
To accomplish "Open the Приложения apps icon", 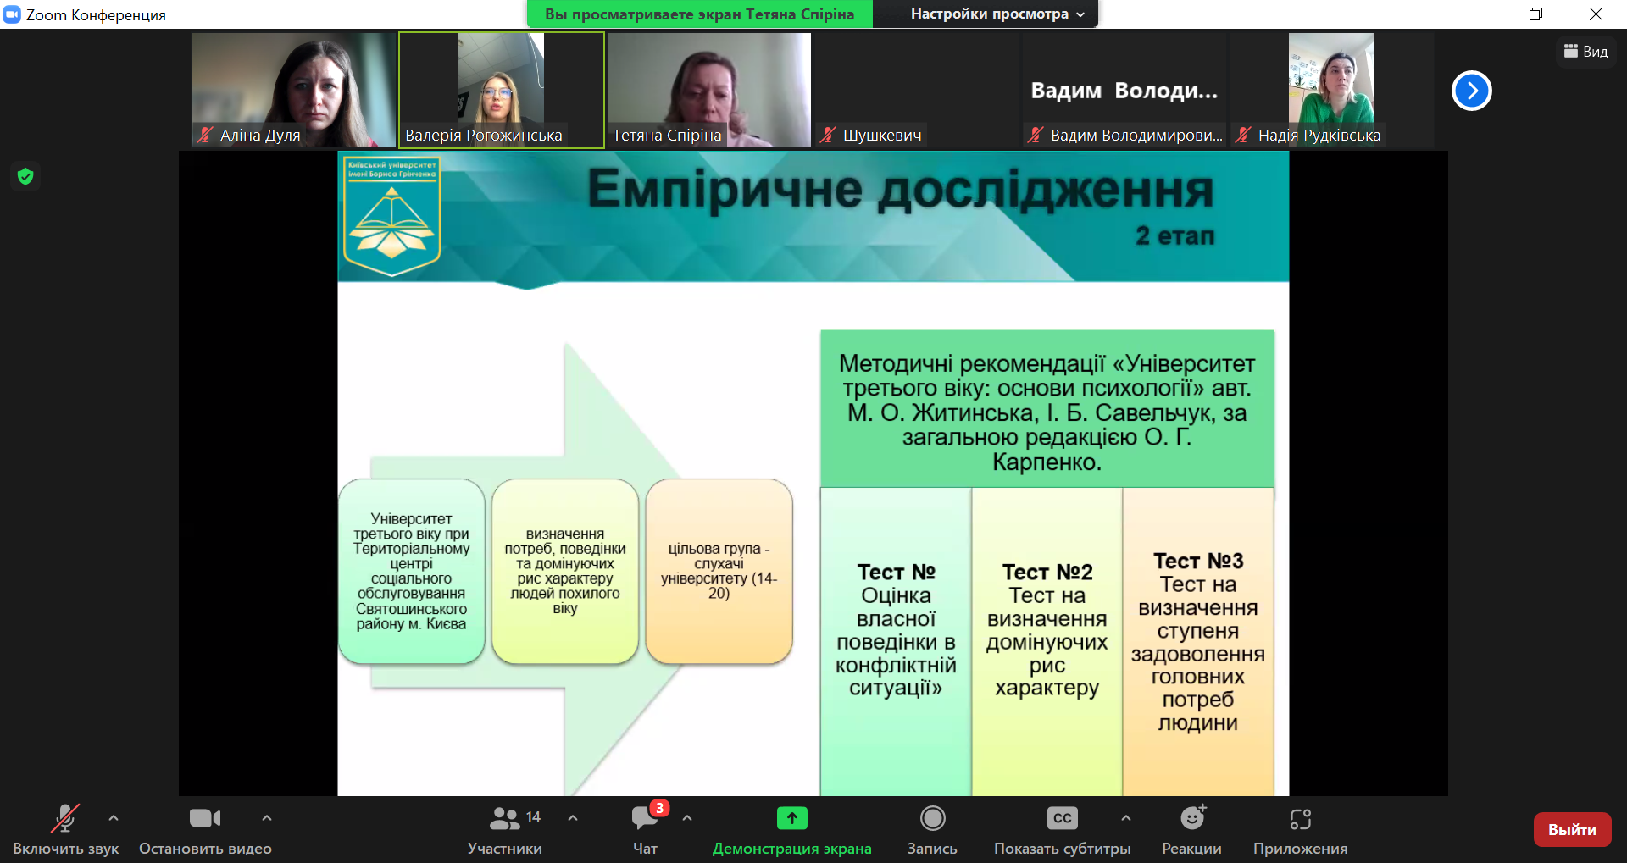I will tap(1300, 819).
